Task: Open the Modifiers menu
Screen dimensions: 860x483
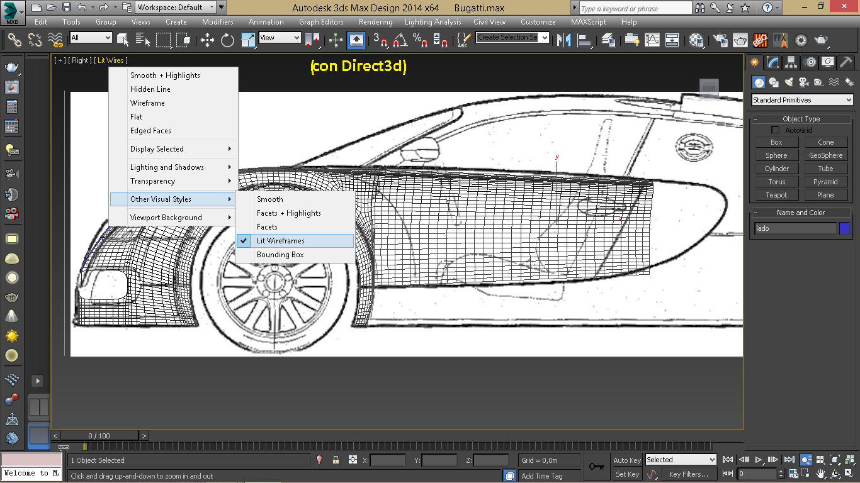Action: point(217,22)
